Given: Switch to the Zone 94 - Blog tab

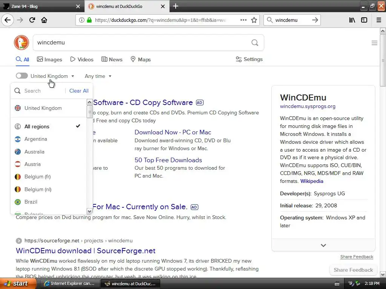Looking at the screenshot, I should [42, 6].
